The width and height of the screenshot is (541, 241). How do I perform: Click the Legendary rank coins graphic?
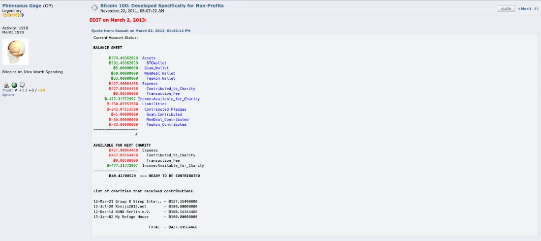(x=13, y=15)
